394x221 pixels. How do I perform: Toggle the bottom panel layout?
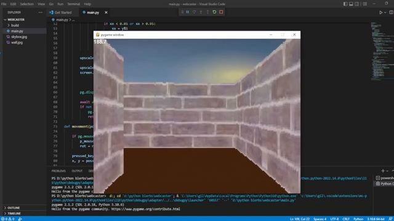point(351,4)
